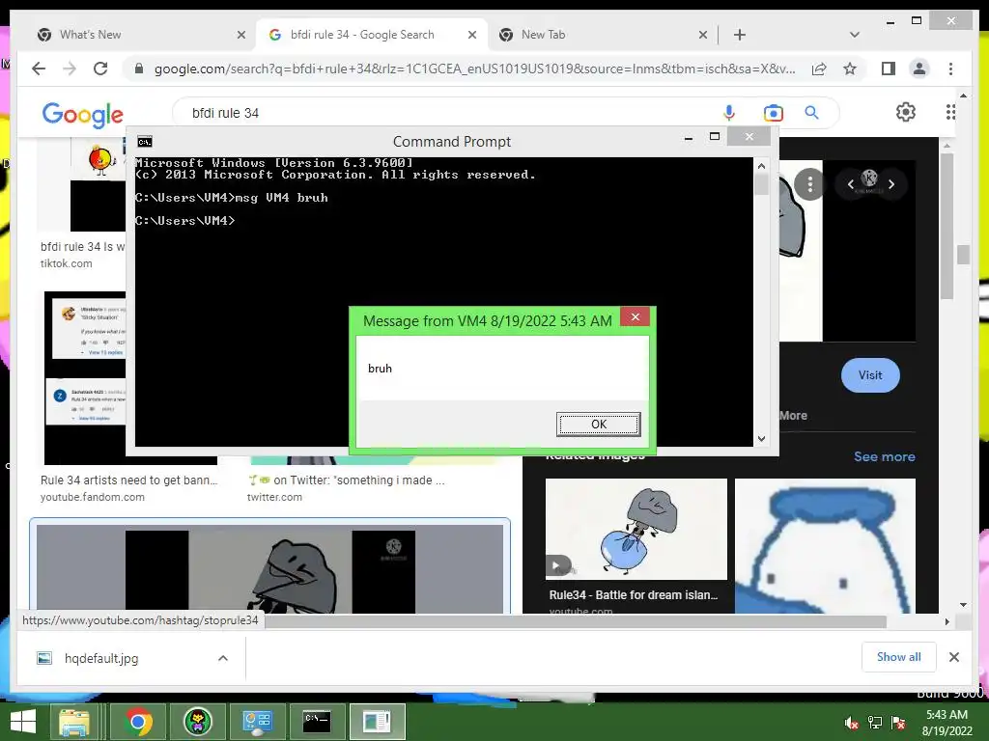Open Action Center flag tray icon
The width and height of the screenshot is (989, 741).
[x=898, y=723]
